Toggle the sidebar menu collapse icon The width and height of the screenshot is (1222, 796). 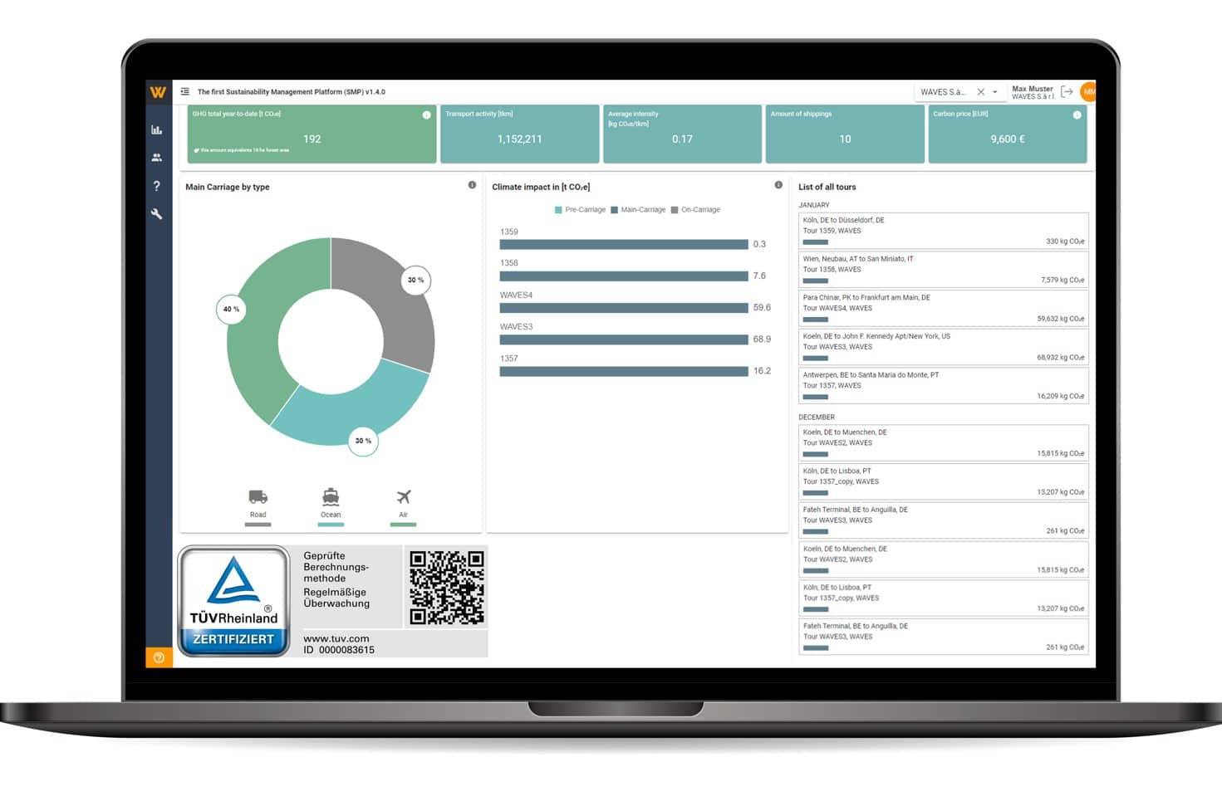185,92
